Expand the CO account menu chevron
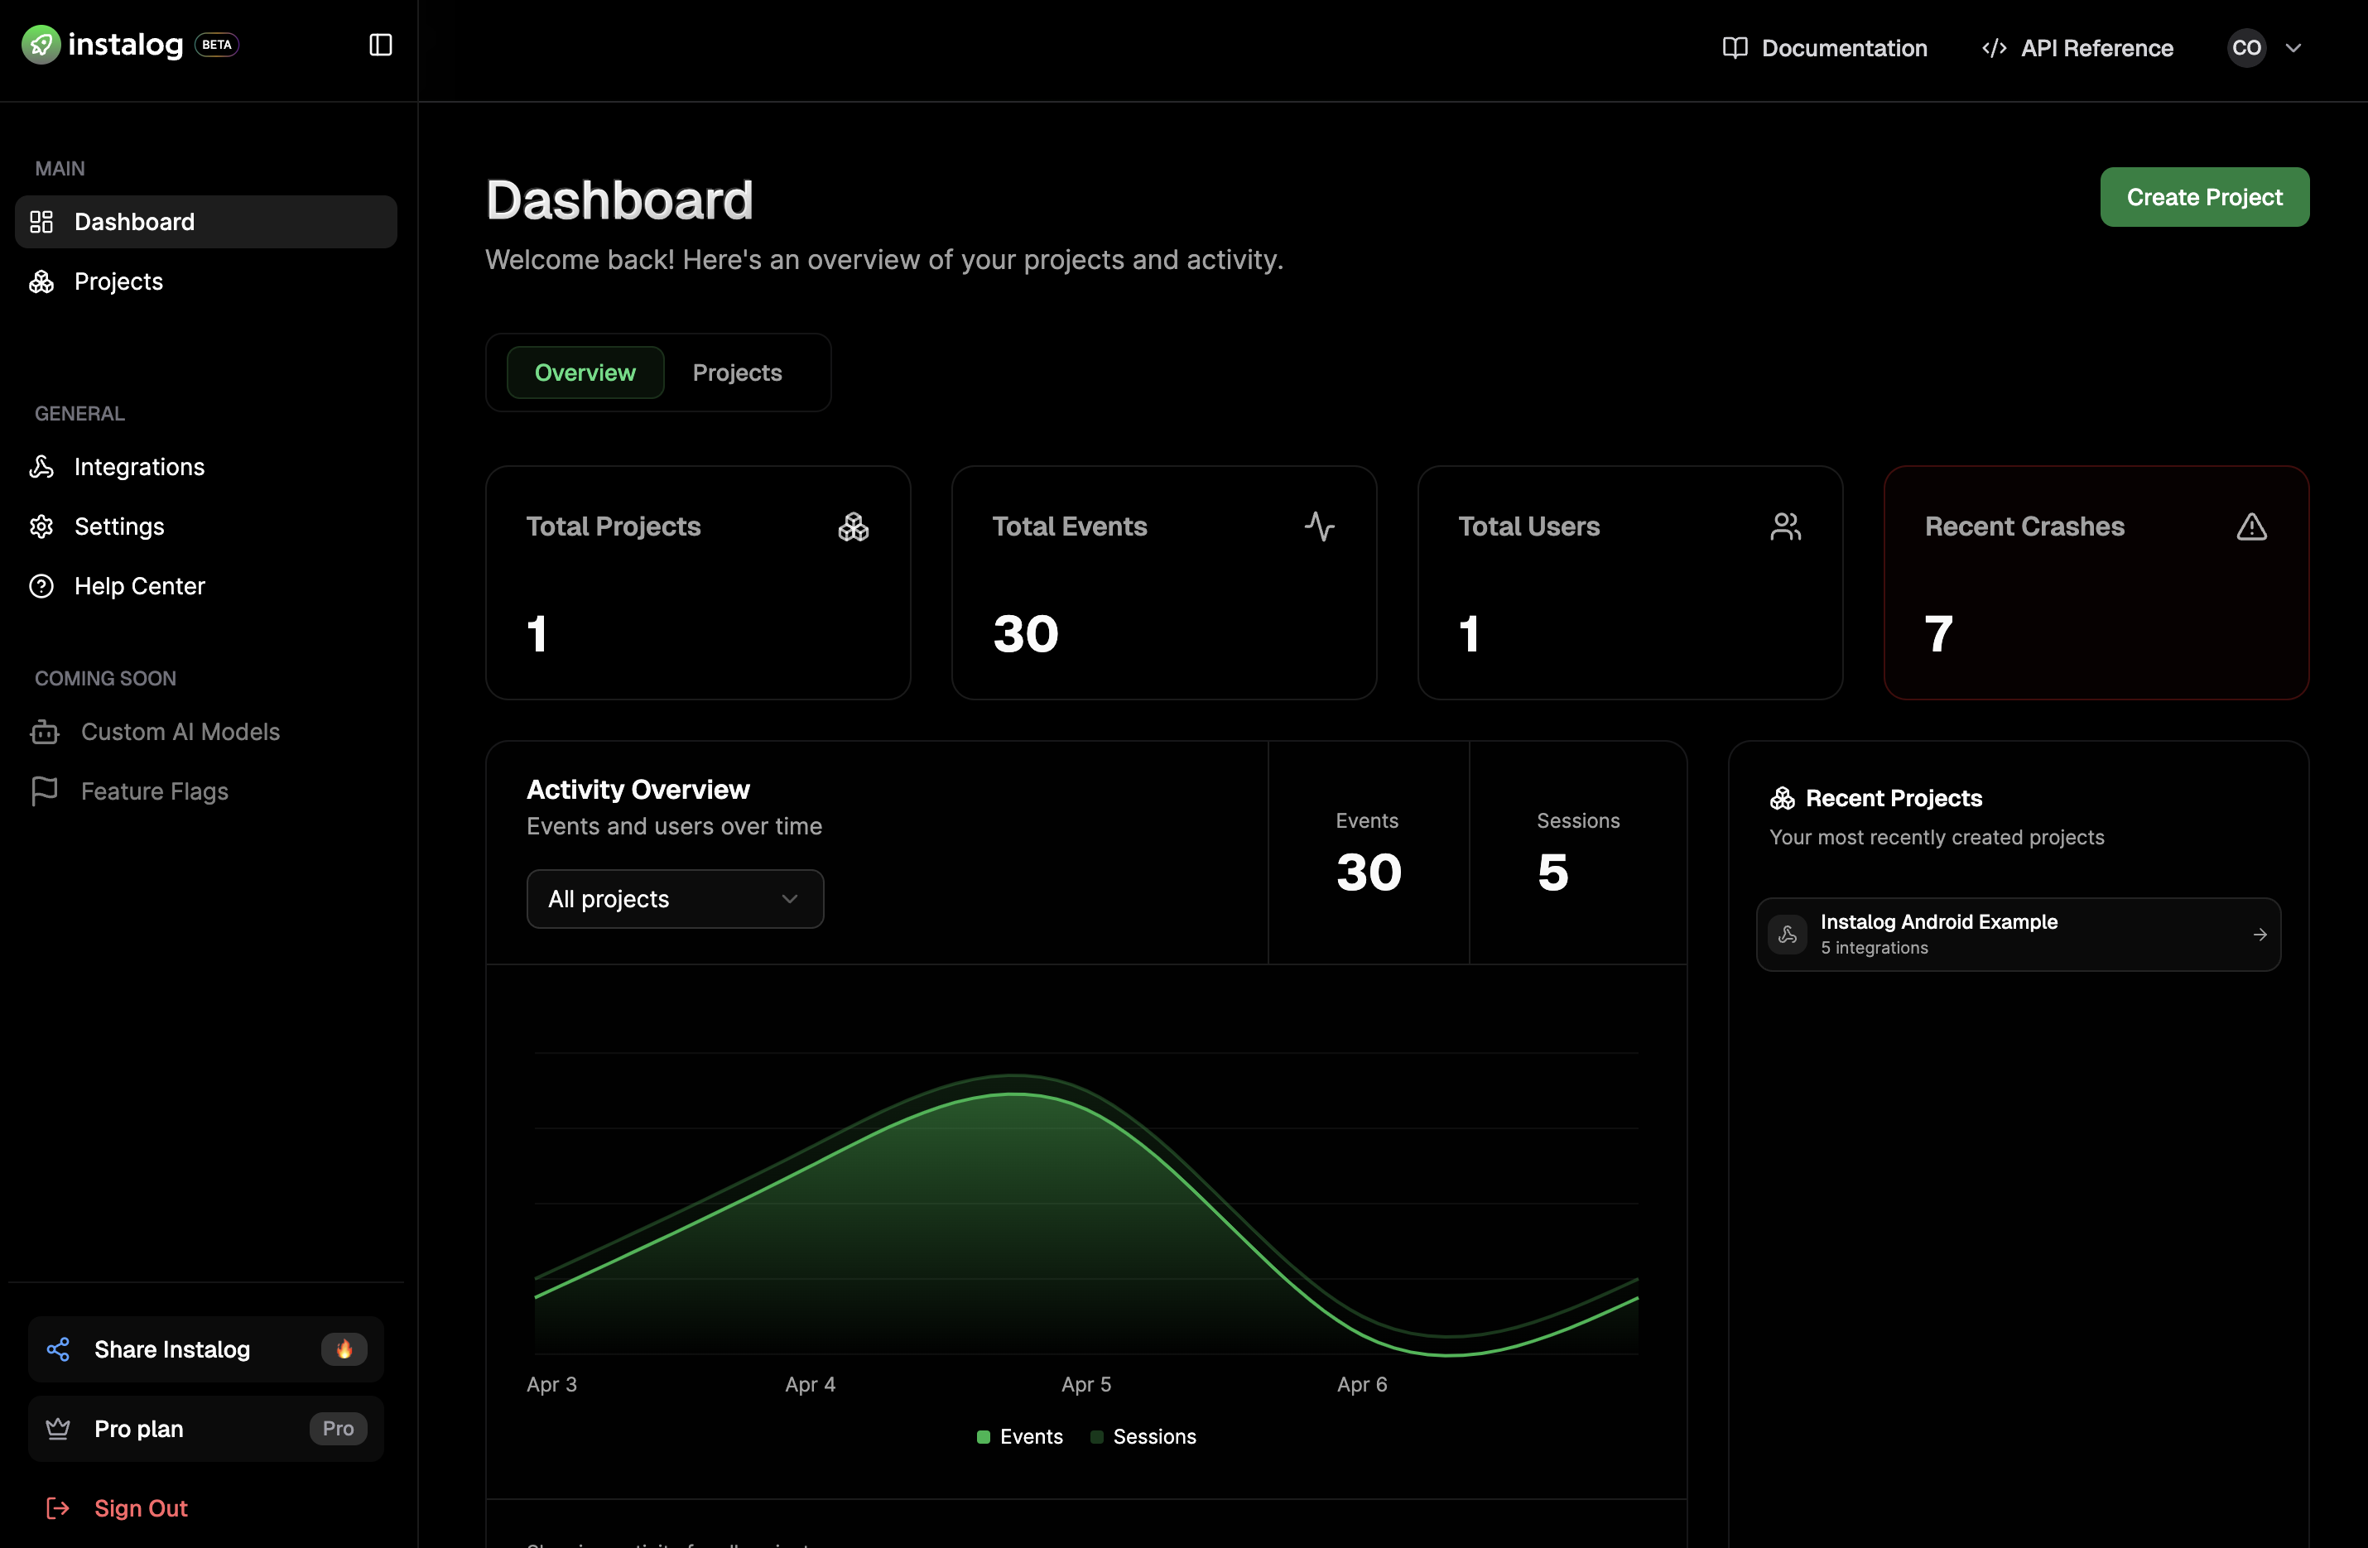Viewport: 2368px width, 1548px height. (2293, 48)
